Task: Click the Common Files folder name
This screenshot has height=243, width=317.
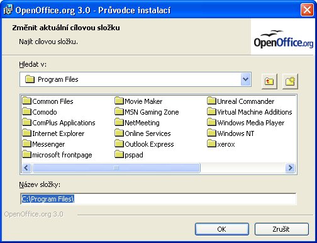Action: click(53, 101)
